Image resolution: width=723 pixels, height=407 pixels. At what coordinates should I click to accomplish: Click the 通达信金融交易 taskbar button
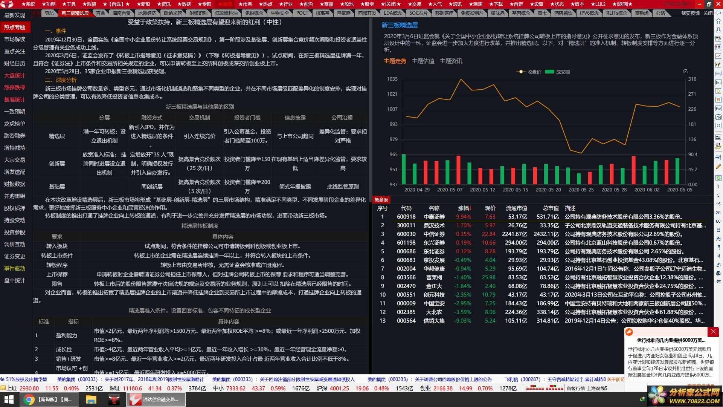[x=156, y=399]
